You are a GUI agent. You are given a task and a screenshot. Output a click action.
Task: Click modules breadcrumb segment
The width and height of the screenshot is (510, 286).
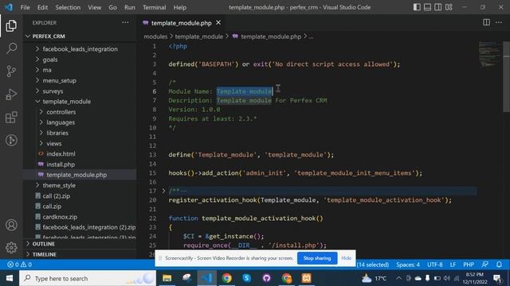point(155,37)
